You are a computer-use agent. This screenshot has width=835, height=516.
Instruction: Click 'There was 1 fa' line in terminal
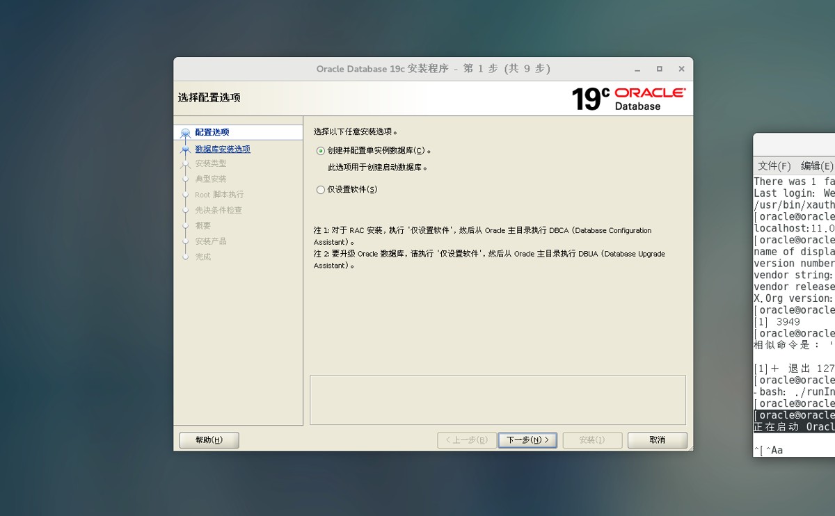794,182
